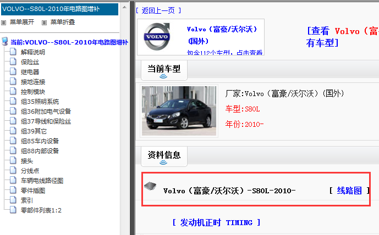Click page icon beside 零部件列表1:2

pyautogui.click(x=13, y=210)
